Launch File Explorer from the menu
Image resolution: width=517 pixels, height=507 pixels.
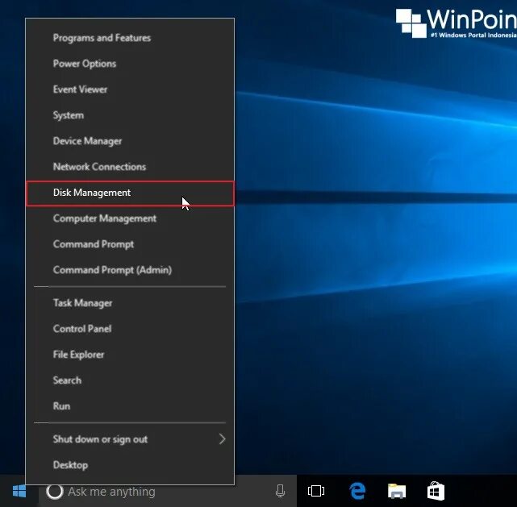pyautogui.click(x=130, y=355)
